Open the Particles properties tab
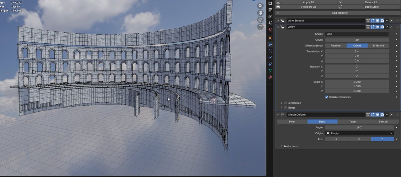Image resolution: width=401 pixels, height=177 pixels. (270, 51)
